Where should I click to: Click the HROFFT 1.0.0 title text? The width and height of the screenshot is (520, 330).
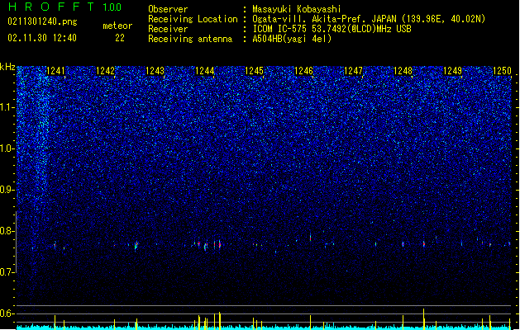tap(64, 7)
